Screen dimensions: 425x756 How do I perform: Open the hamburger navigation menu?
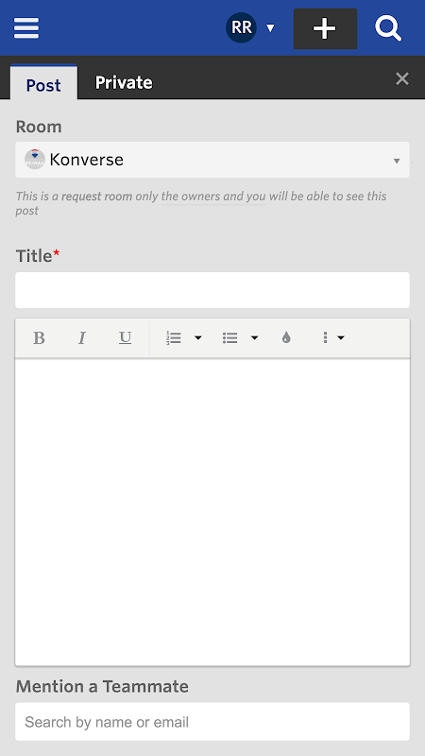(x=26, y=28)
